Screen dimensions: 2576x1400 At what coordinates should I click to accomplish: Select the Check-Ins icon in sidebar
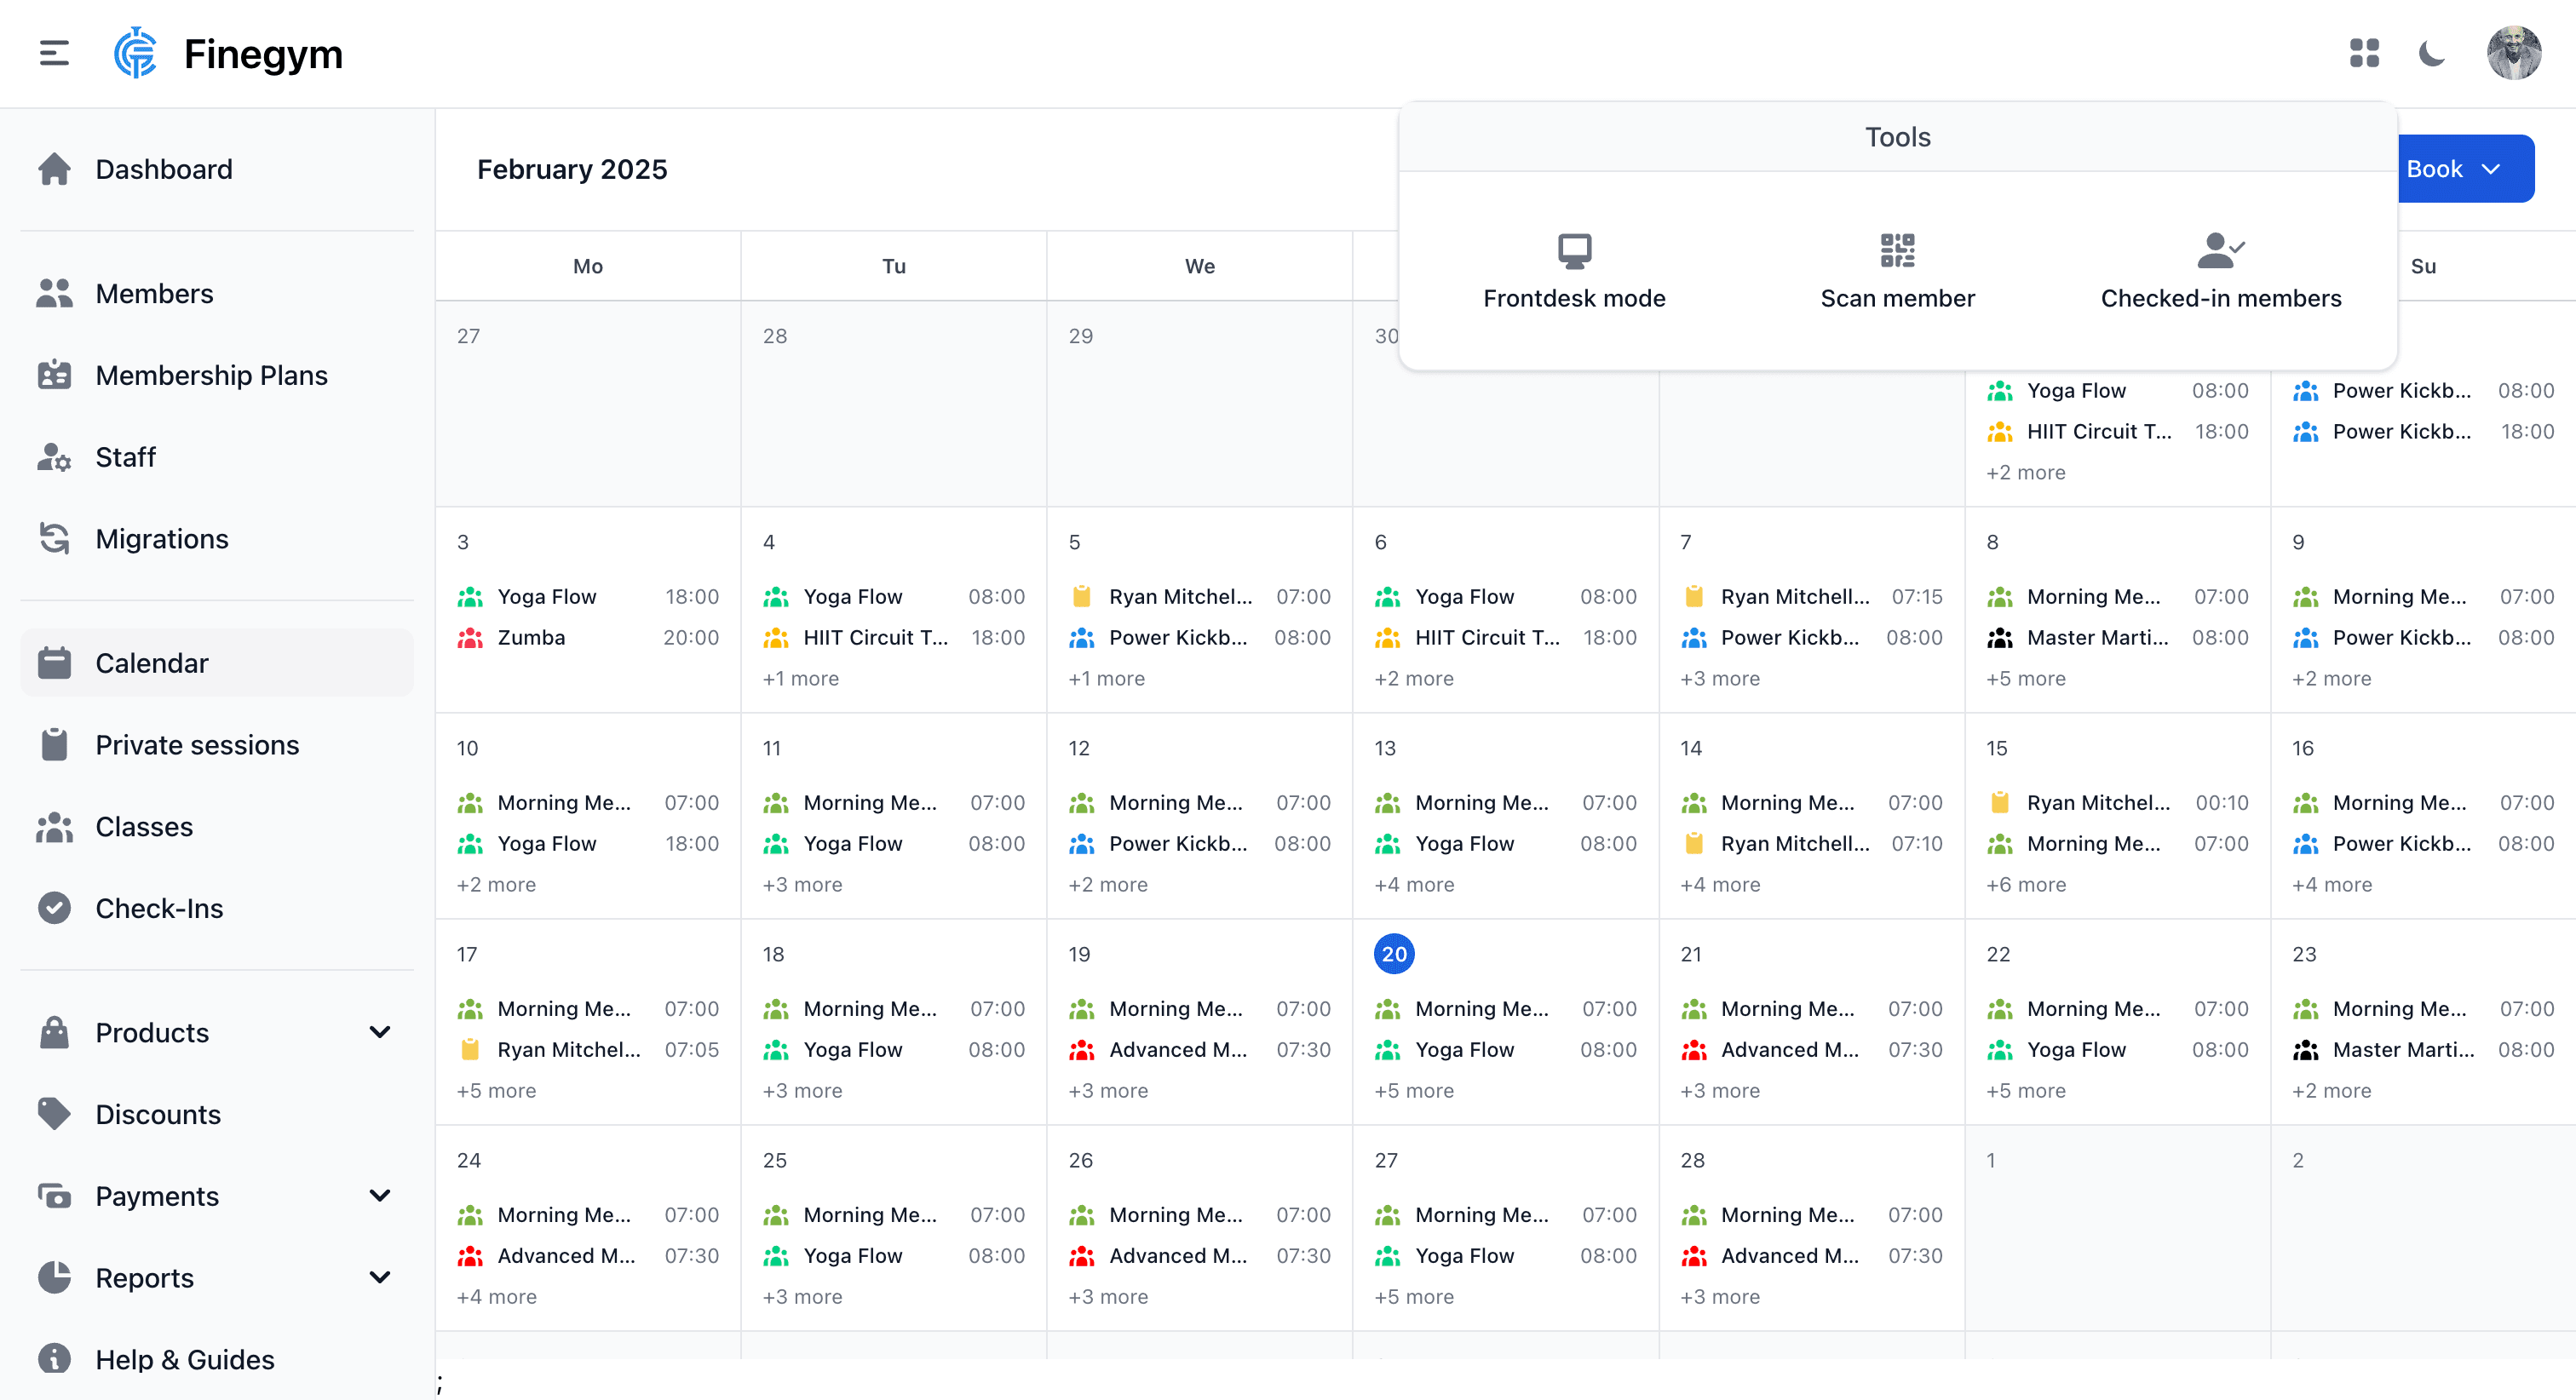pyautogui.click(x=55, y=907)
